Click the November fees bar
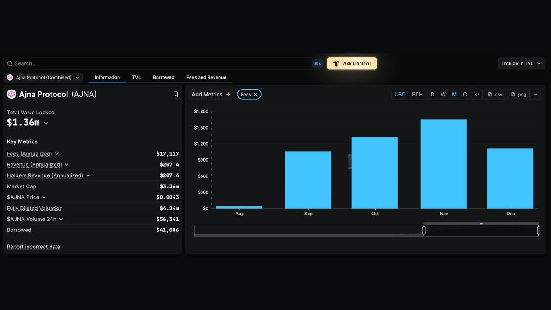The image size is (551, 310). (444, 164)
